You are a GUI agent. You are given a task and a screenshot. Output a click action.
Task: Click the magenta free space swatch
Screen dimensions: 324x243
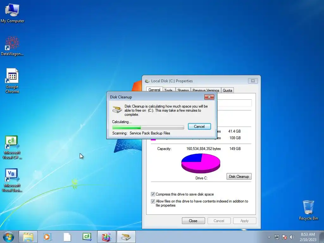click(x=153, y=139)
